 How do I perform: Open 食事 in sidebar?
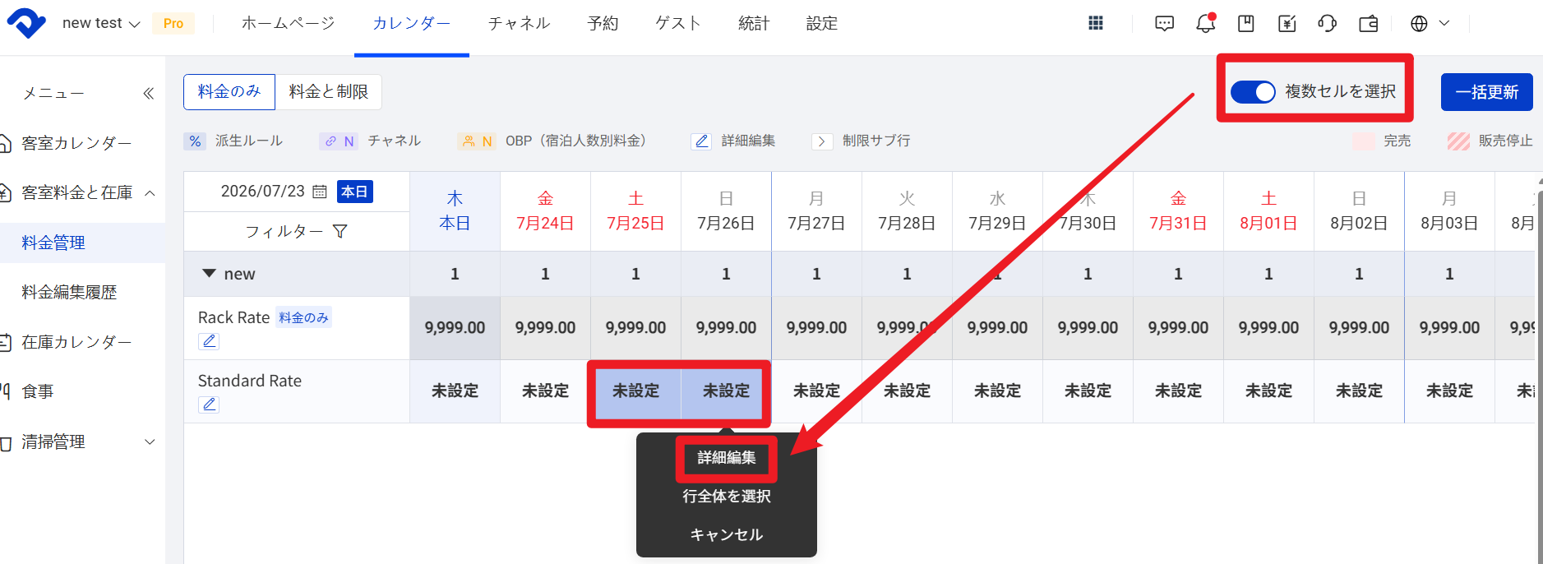tap(38, 392)
